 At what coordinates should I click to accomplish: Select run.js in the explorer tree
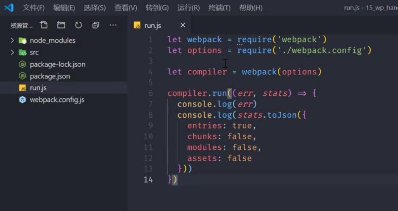(38, 88)
